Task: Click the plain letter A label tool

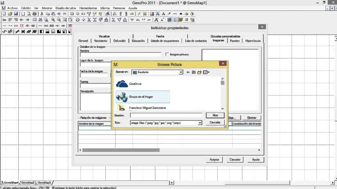Action: [x=163, y=14]
